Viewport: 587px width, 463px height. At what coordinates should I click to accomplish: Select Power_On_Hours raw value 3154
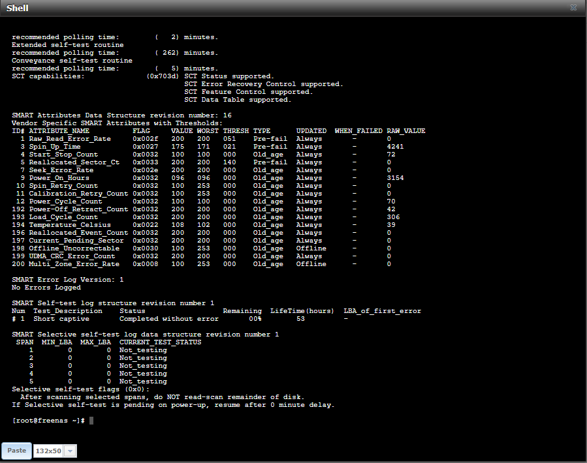(395, 178)
